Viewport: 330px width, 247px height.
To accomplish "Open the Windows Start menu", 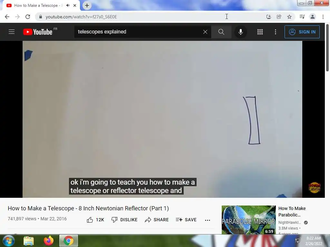I will point(8,241).
